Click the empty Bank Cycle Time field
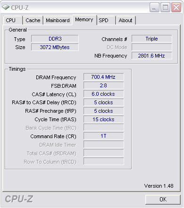The width and height of the screenshot is (184, 208). 104,127
